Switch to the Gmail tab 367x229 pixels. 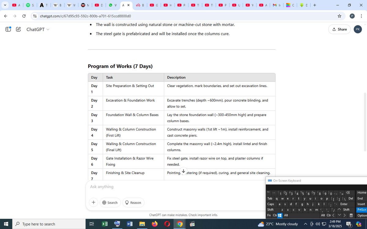pyautogui.click(x=276, y=5)
